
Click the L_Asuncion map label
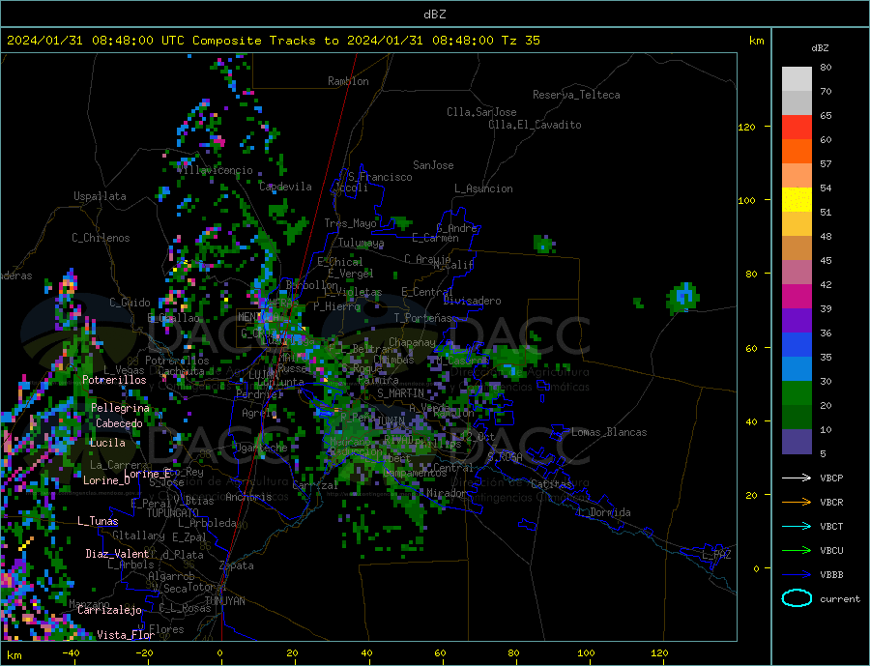click(x=483, y=188)
